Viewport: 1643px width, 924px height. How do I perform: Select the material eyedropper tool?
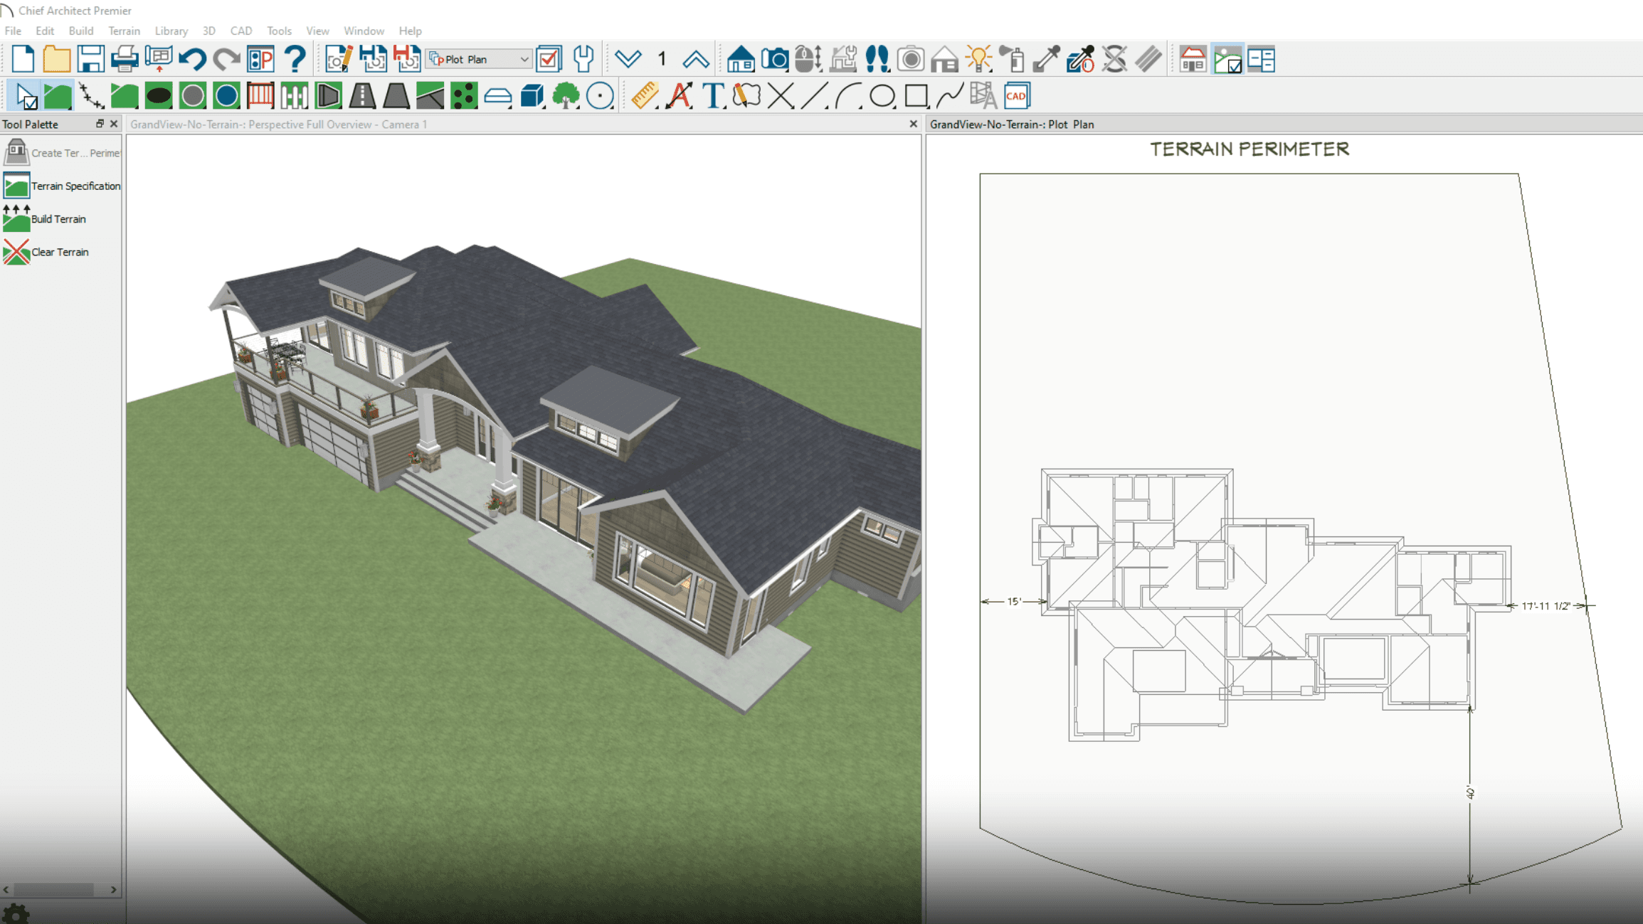click(x=1046, y=59)
